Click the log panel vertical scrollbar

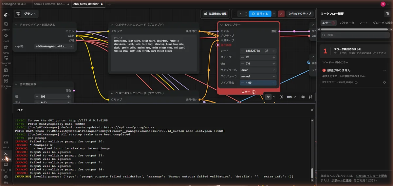pos(312,173)
